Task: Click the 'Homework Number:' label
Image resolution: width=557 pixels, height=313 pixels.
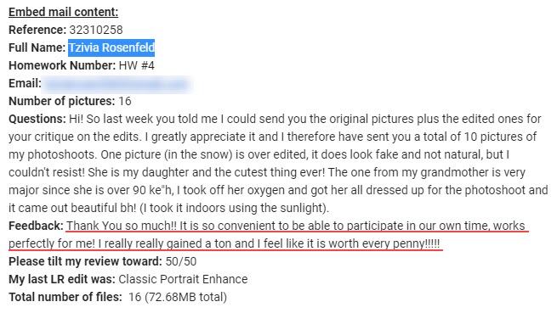Action: coord(62,65)
